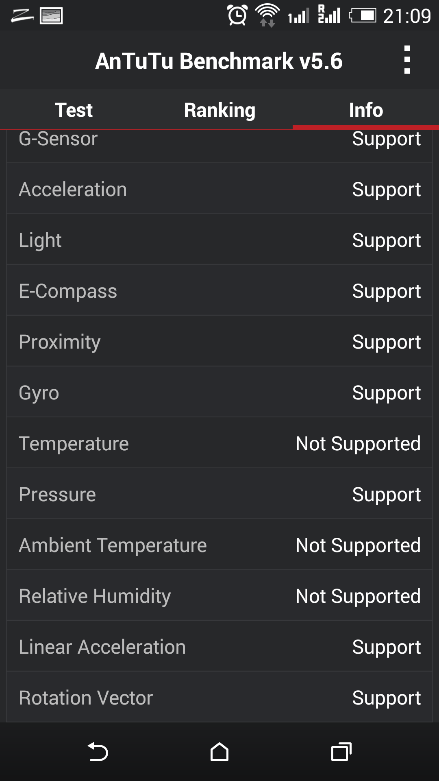Screen dimensions: 439x781
Task: Select the Gyro sensor row
Action: point(219,392)
